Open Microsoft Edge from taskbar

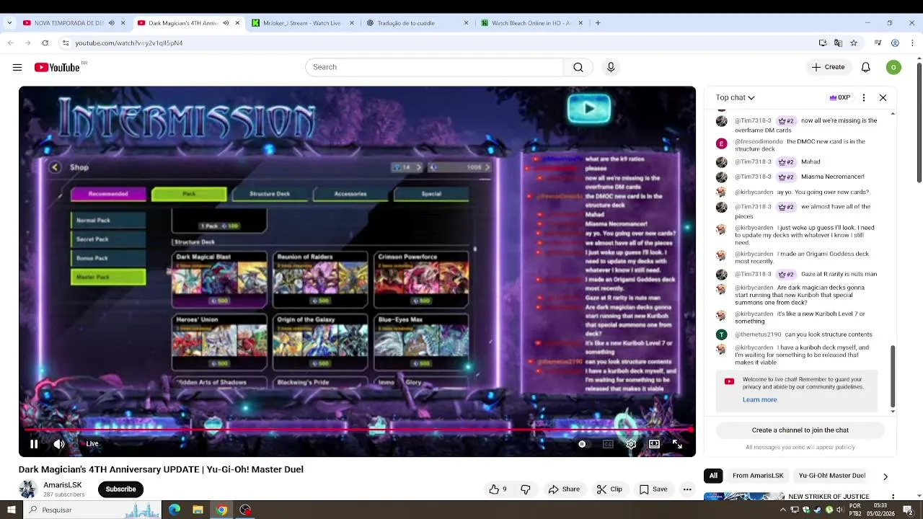click(x=175, y=510)
